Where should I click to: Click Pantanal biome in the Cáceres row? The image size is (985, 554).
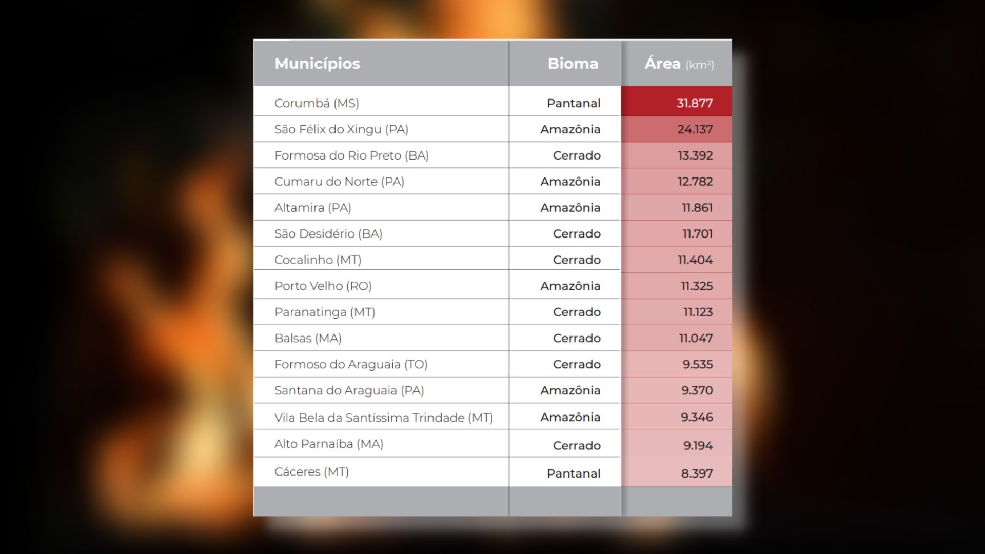573,473
